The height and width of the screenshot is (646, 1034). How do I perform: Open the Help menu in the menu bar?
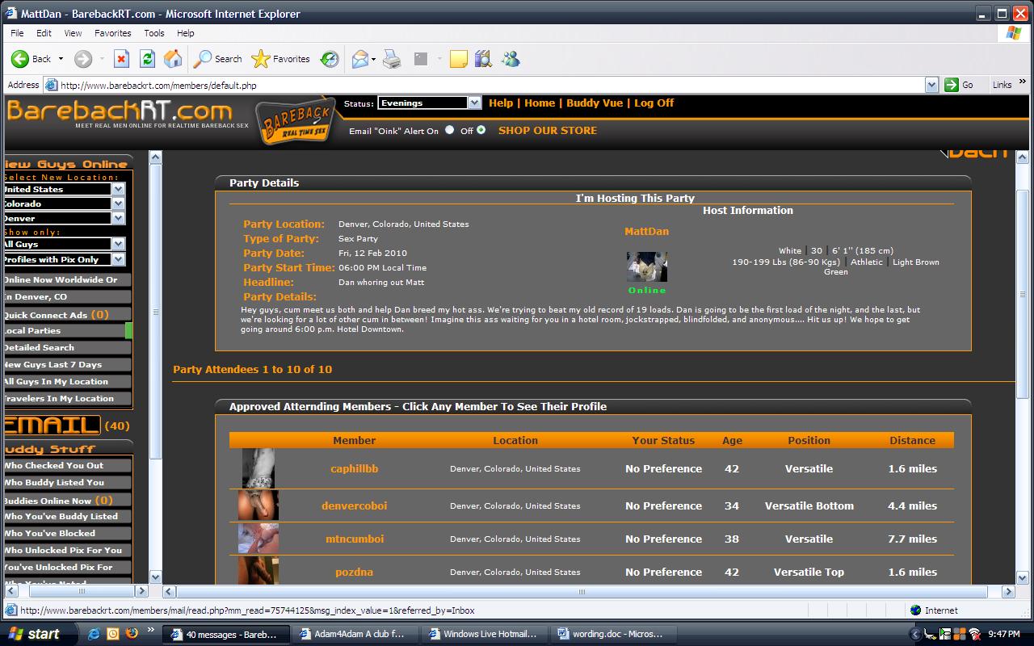pos(186,33)
